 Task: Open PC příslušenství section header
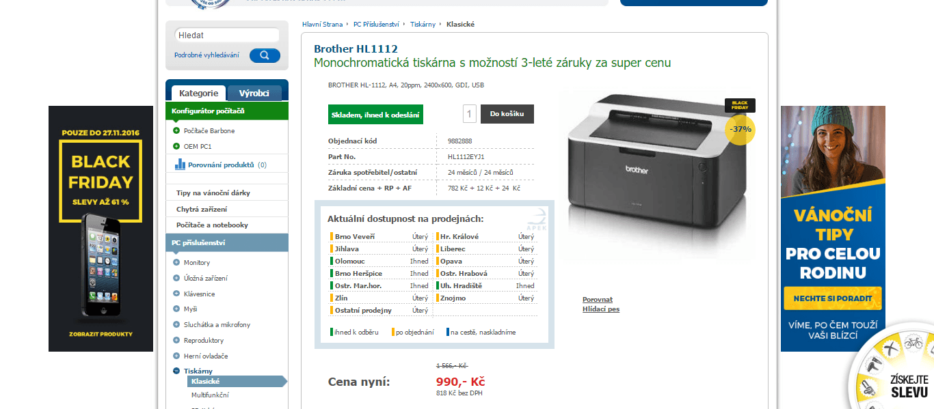(227, 242)
